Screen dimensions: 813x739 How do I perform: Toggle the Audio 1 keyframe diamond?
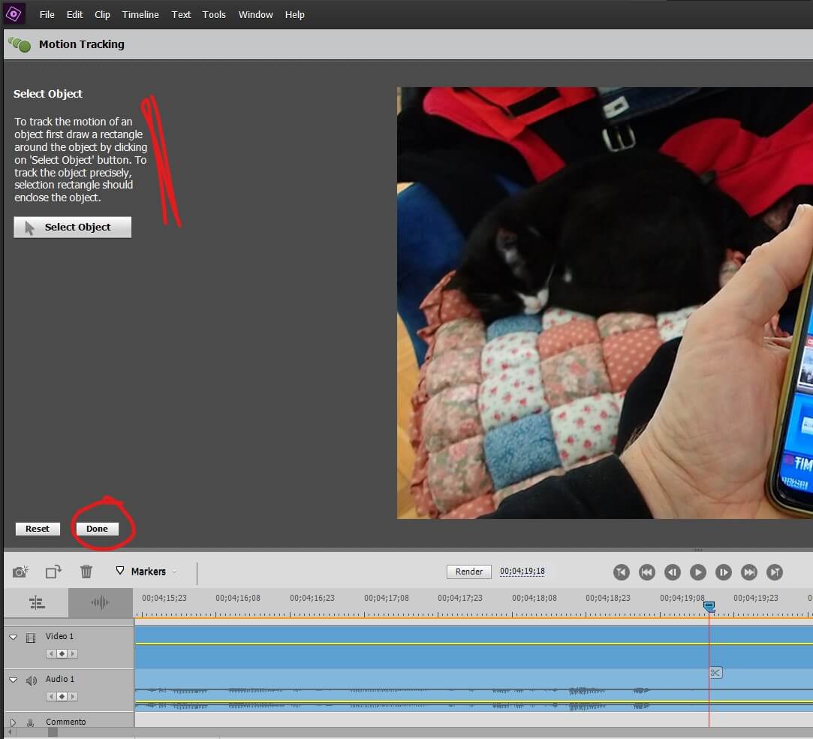tap(62, 696)
